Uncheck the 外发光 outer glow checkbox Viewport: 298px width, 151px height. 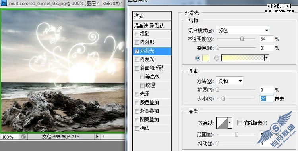coord(137,51)
